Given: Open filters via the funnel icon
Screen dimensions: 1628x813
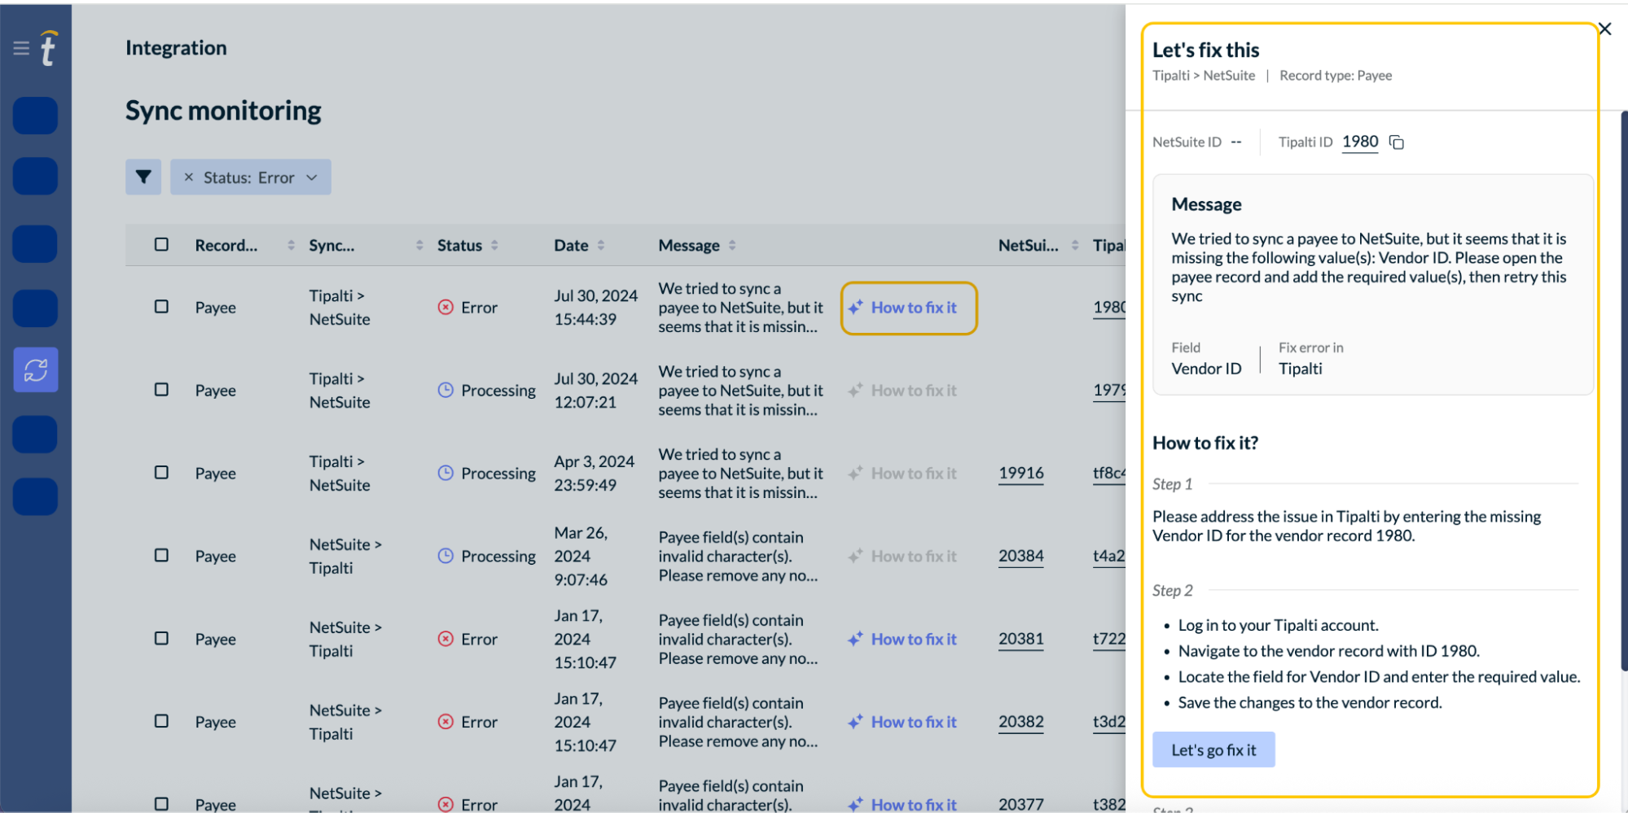Looking at the screenshot, I should point(143,177).
